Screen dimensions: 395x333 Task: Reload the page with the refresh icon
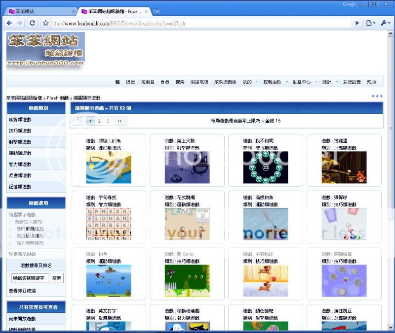pos(32,23)
